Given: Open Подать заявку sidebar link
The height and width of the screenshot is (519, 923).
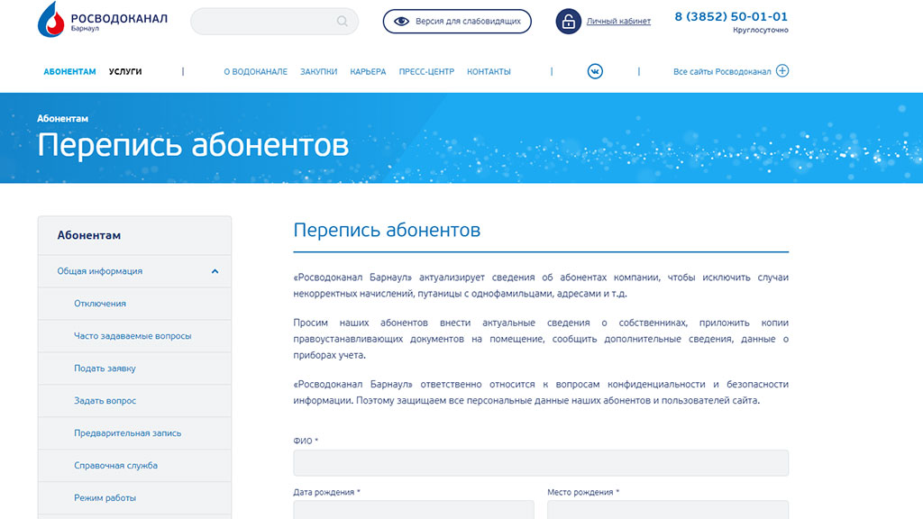Looking at the screenshot, I should click(x=105, y=369).
